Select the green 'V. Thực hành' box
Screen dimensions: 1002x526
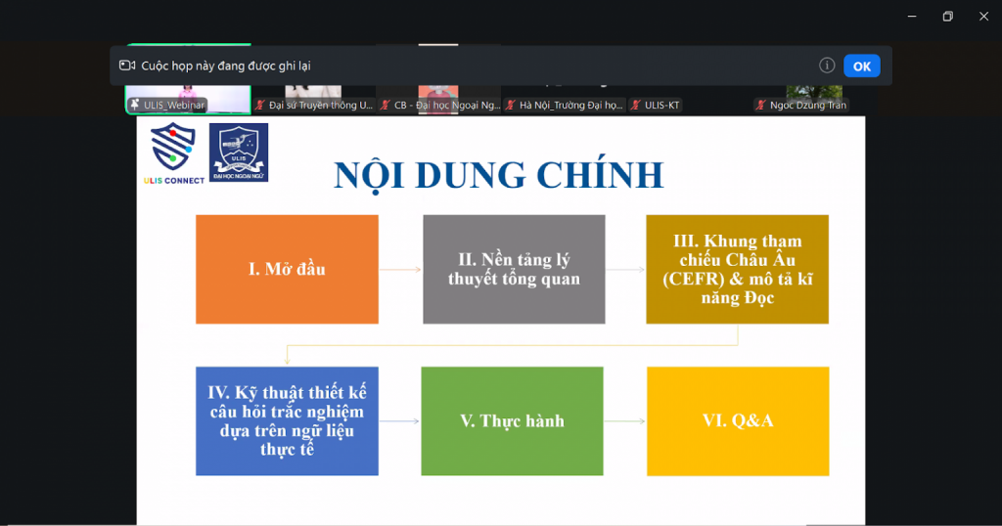(512, 420)
